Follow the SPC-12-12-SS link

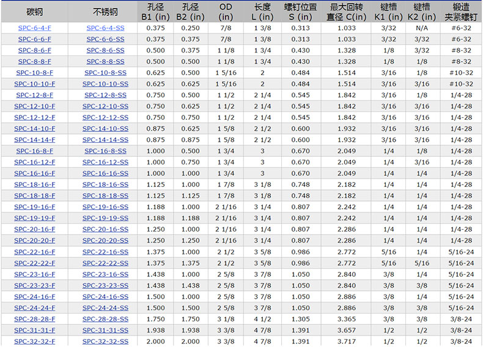coord(105,117)
